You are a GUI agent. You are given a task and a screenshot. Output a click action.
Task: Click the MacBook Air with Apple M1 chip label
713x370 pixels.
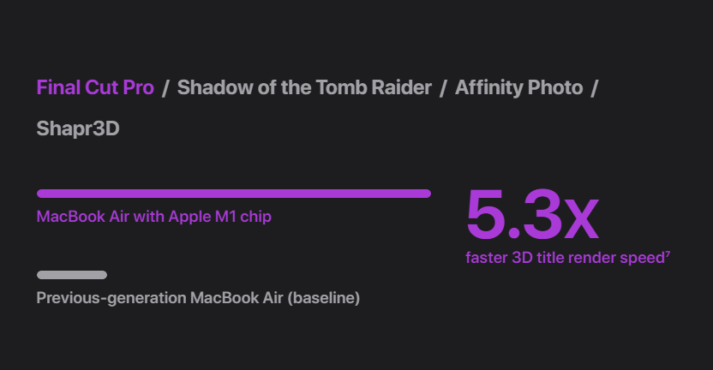(x=153, y=217)
